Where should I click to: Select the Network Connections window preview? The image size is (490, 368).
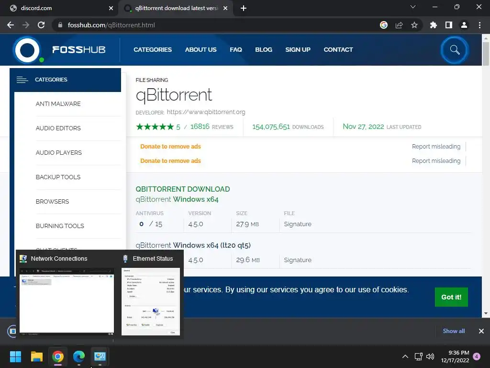point(67,301)
